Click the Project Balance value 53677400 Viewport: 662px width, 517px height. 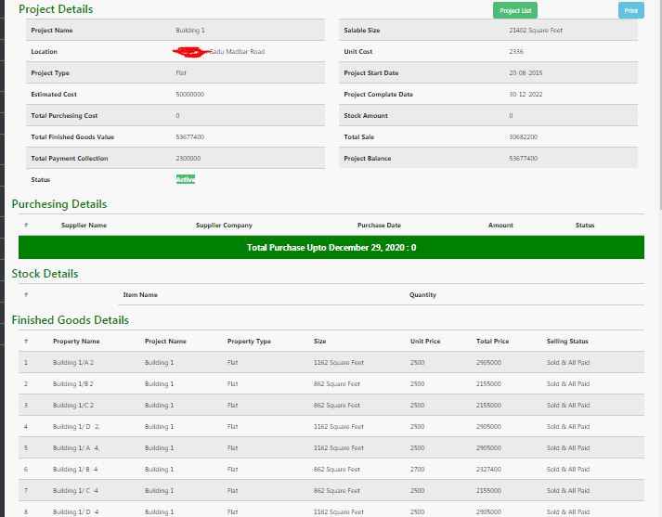point(523,159)
